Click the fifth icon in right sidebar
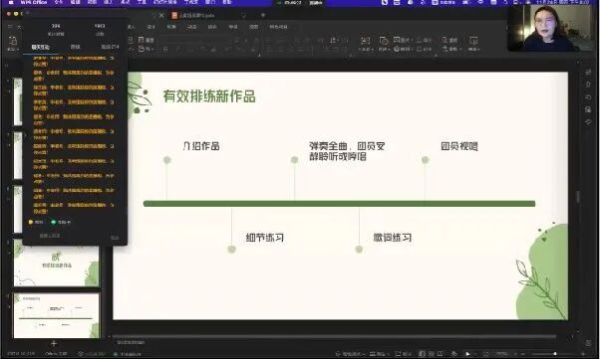The height and width of the screenshot is (359, 600). tap(588, 122)
